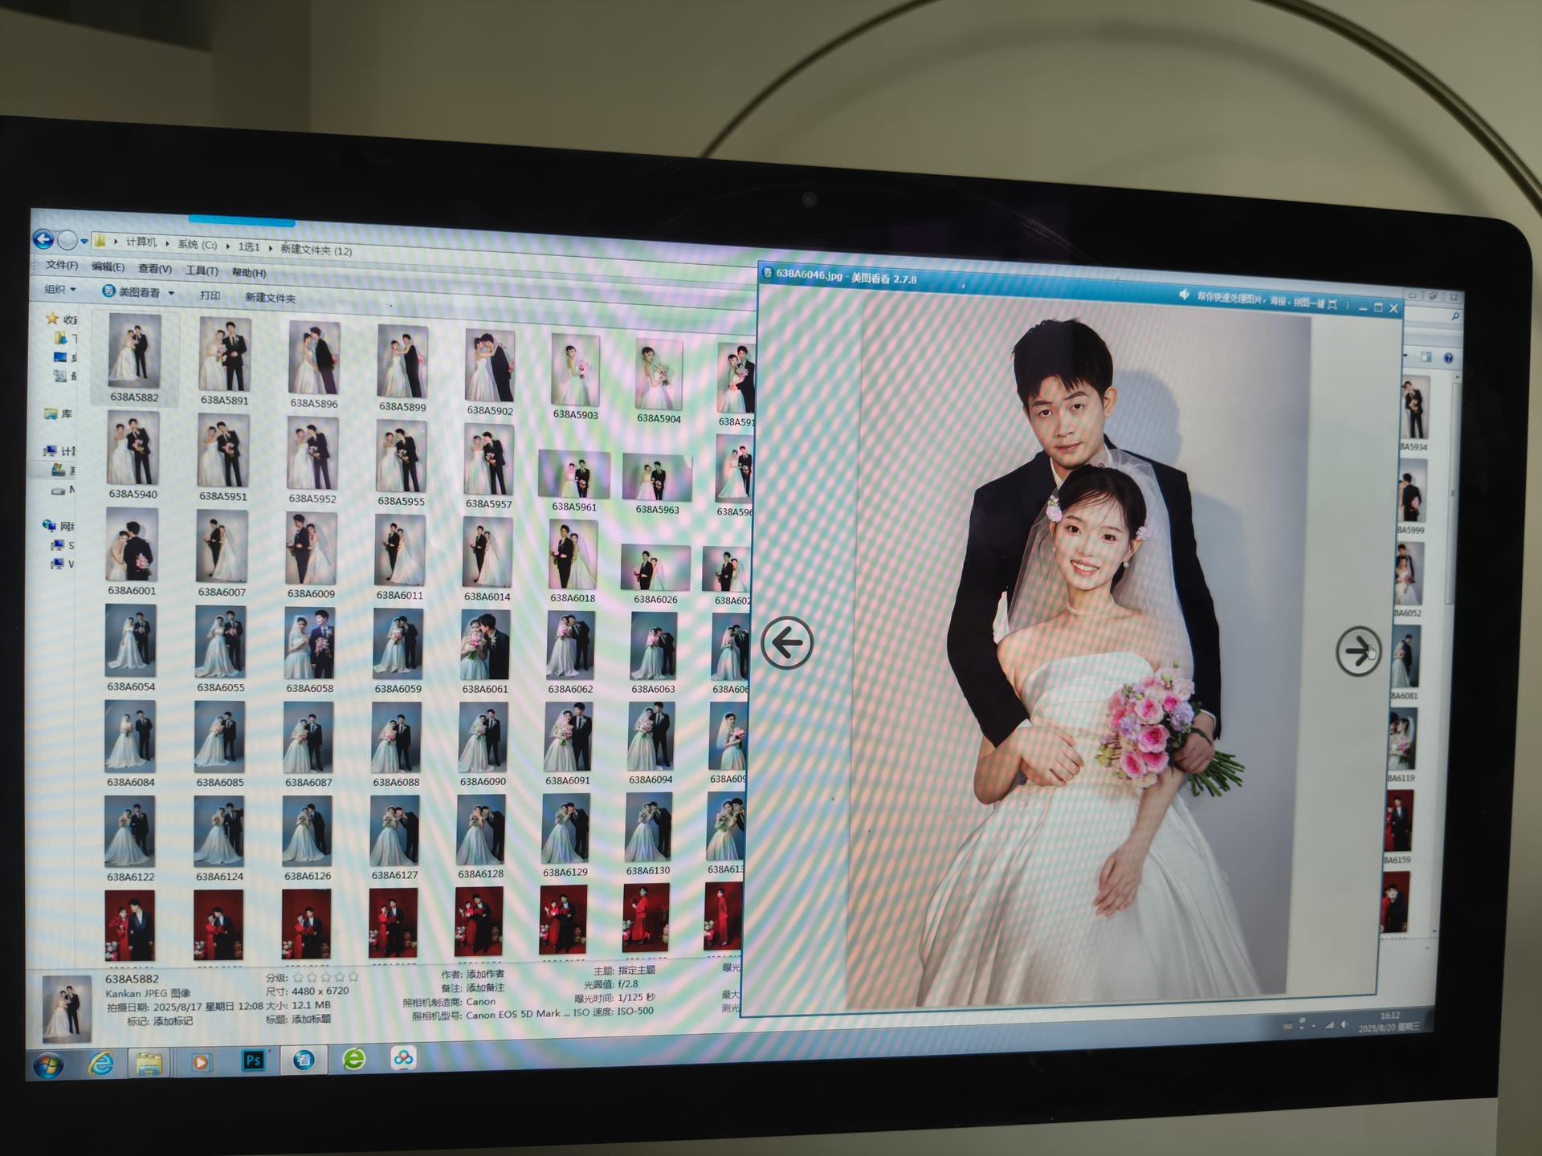Click the 打印 toolbar button
This screenshot has width=1542, height=1156.
pos(210,295)
